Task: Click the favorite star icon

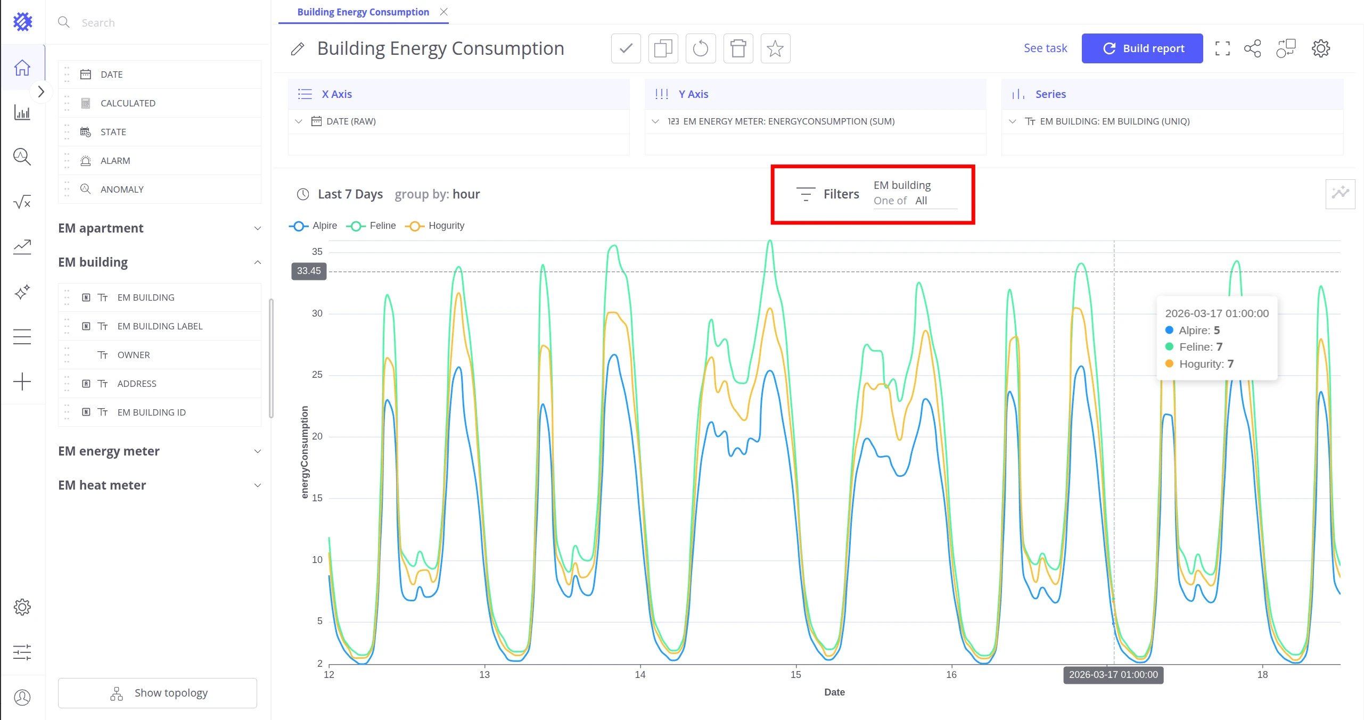Action: coord(775,48)
